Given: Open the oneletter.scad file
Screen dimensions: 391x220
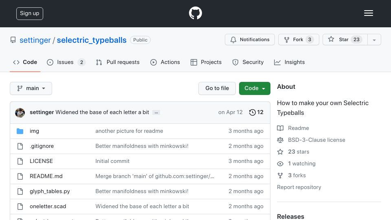Looking at the screenshot, I should point(48,207).
